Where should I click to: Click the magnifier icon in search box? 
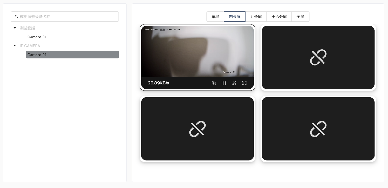coord(17,17)
